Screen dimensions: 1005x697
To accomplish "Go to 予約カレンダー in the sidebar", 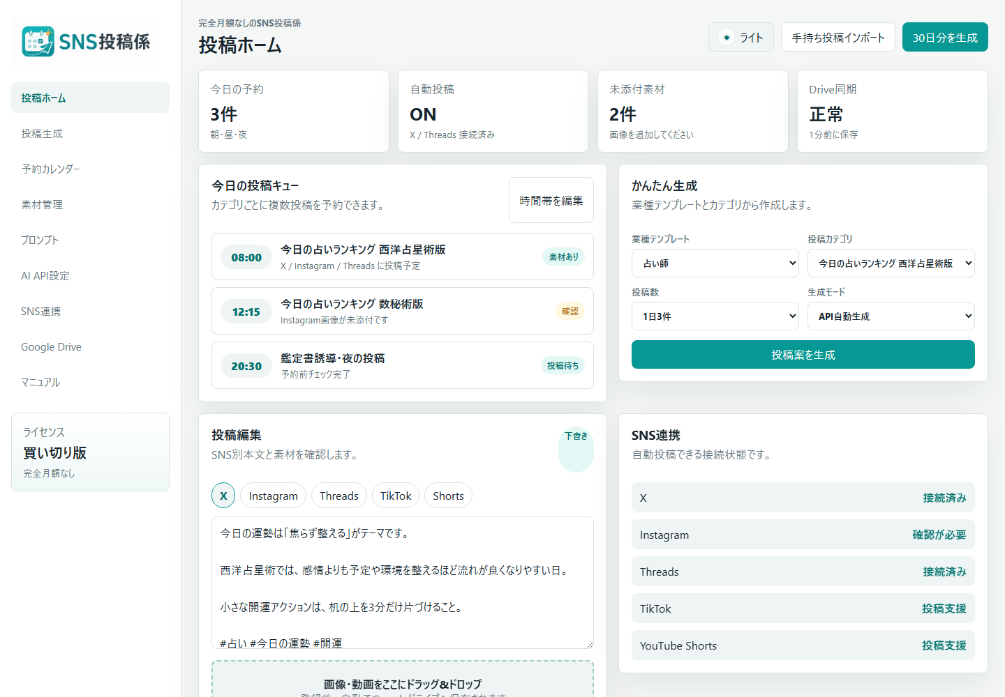I will pyautogui.click(x=90, y=169).
